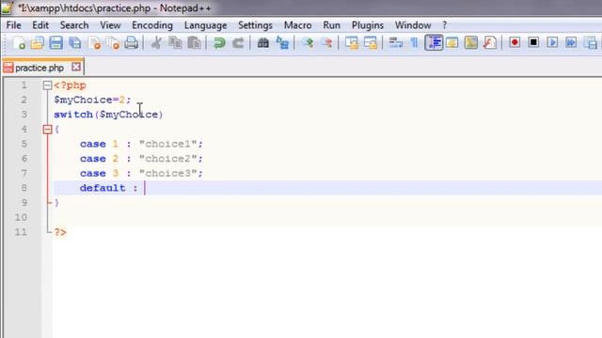This screenshot has width=602, height=338.
Task: Save the current file with the floppy icon
Action: point(56,43)
